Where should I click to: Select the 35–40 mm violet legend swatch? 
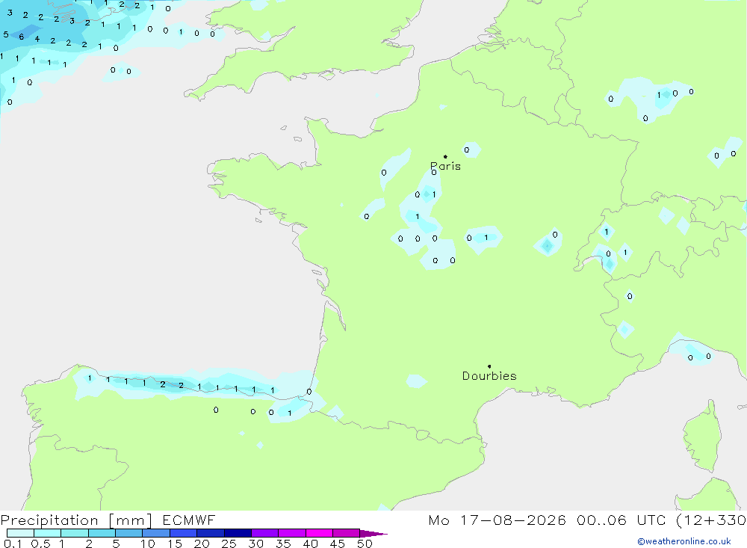tap(292, 533)
